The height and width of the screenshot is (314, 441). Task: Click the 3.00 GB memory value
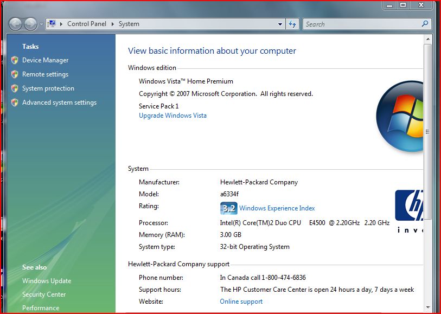pos(231,235)
